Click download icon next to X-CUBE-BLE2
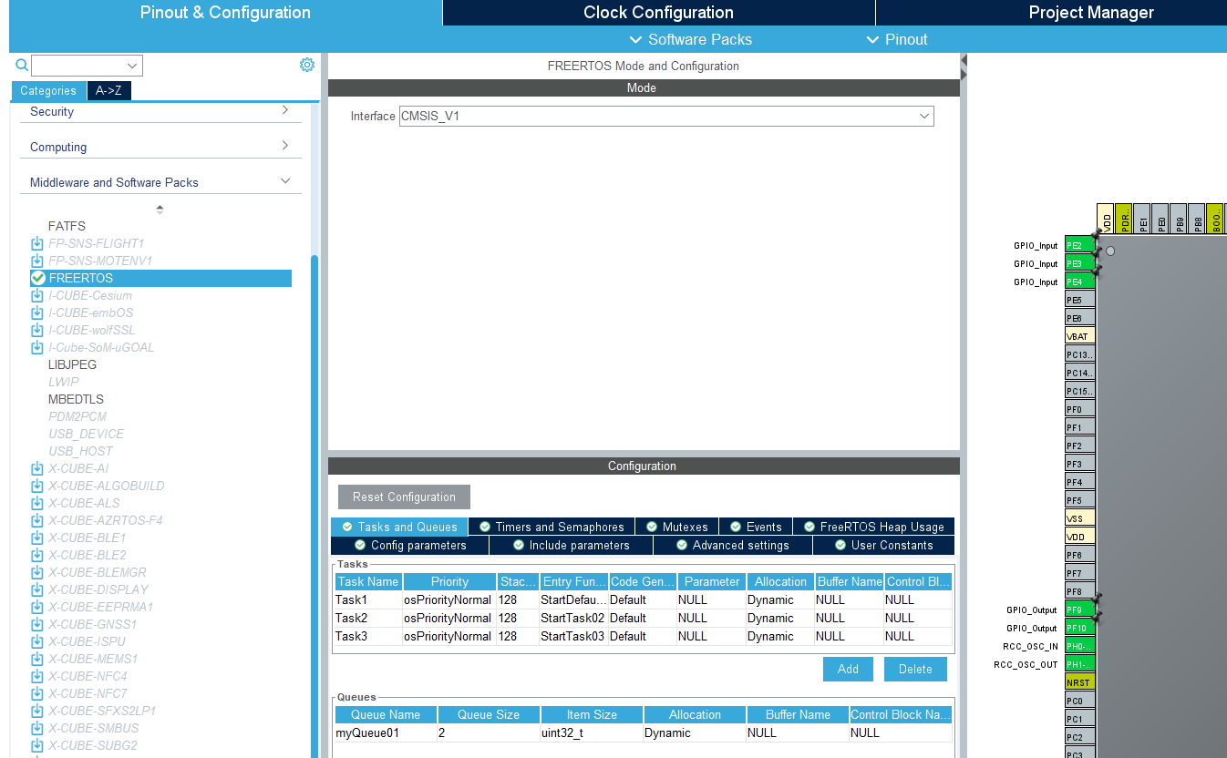1227x758 pixels. (x=37, y=555)
